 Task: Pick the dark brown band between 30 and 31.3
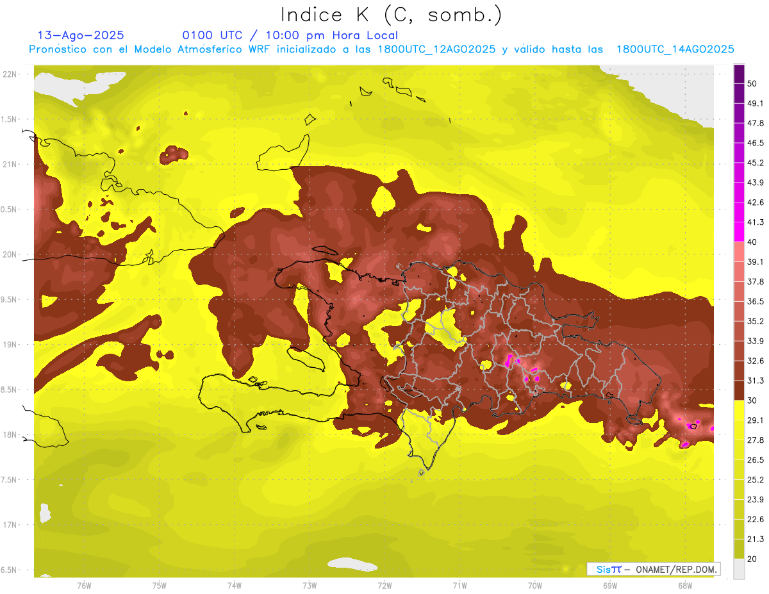(739, 391)
